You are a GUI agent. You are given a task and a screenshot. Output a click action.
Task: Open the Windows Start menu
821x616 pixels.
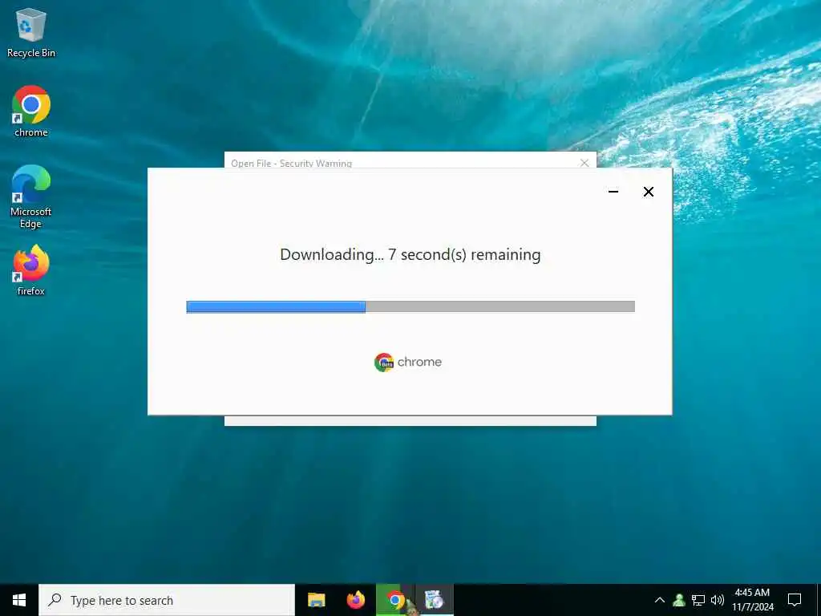click(x=19, y=600)
